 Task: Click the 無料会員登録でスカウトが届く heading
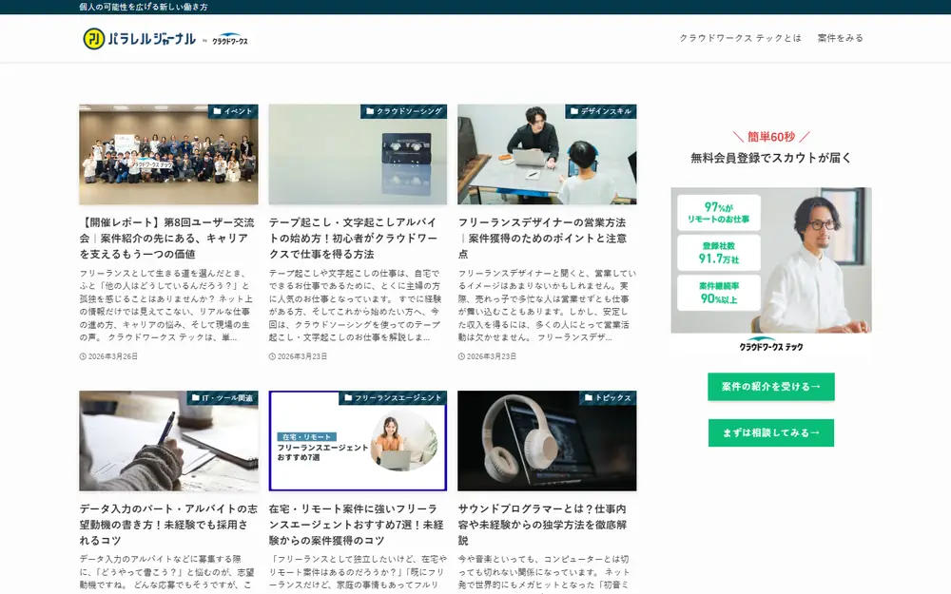771,158
